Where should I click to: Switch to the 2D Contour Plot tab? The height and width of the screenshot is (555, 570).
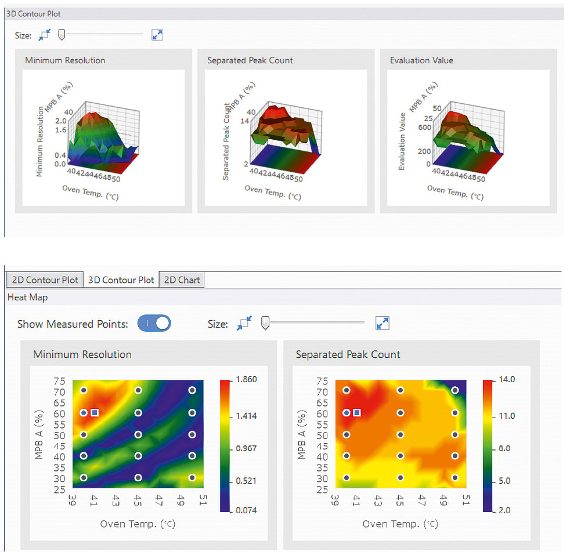tap(45, 280)
